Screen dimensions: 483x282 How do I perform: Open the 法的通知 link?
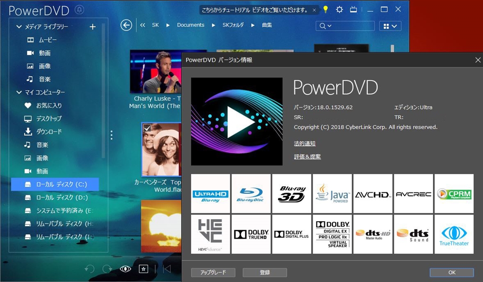click(x=305, y=143)
